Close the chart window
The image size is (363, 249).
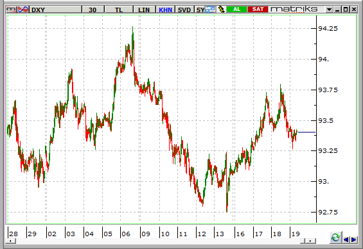coord(354,10)
